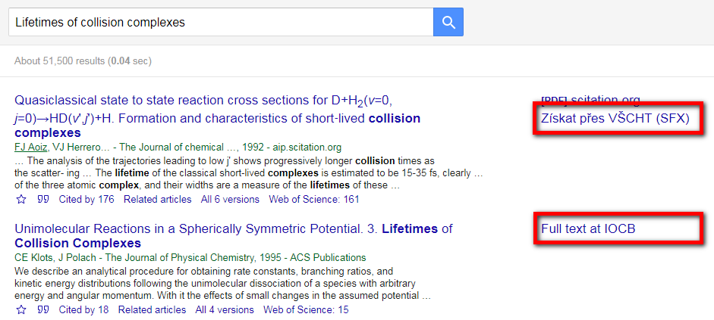The width and height of the screenshot is (714, 320).
Task: Open 'Unimolecular Reactions in a Spherically Symmetric Potential' article
Action: coord(233,235)
